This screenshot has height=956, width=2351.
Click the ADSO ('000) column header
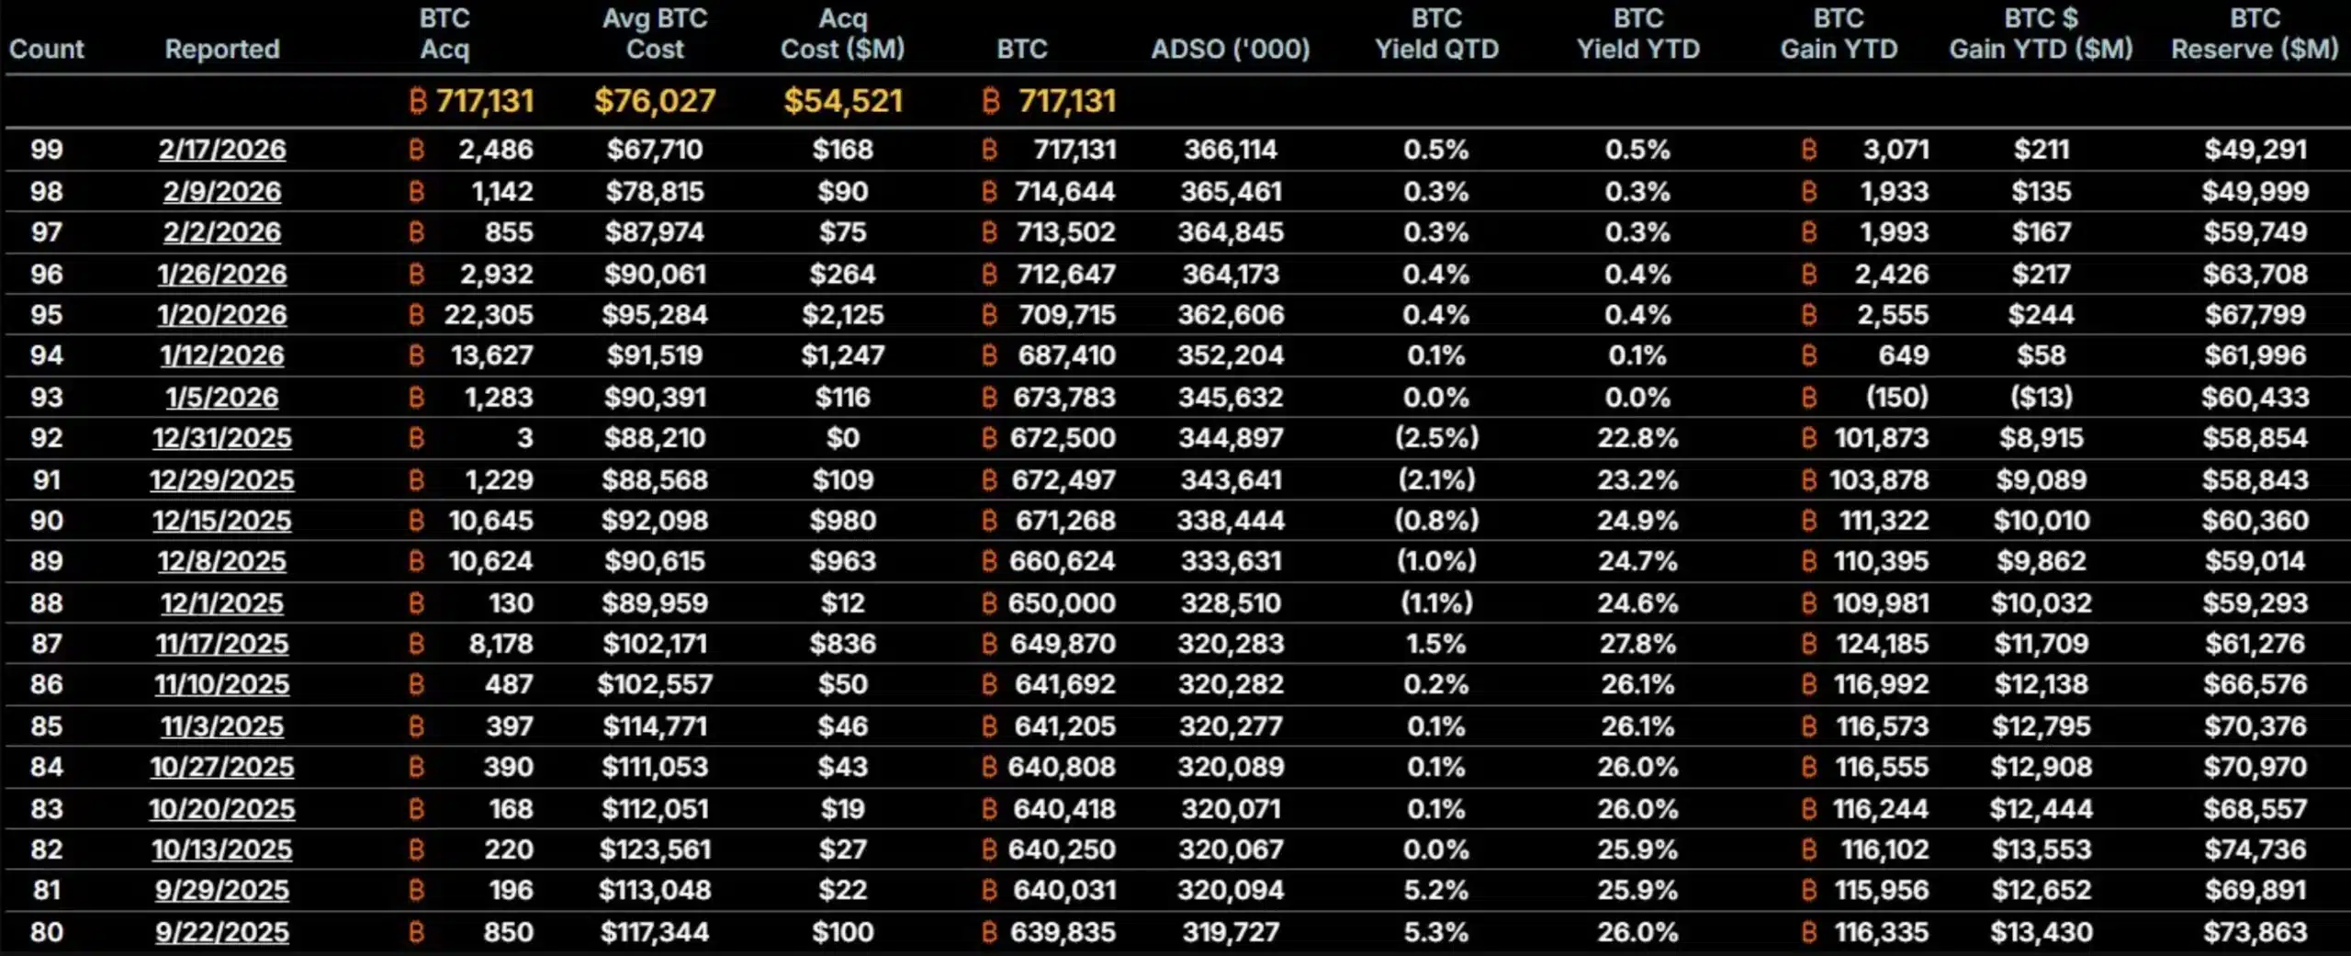(1231, 49)
